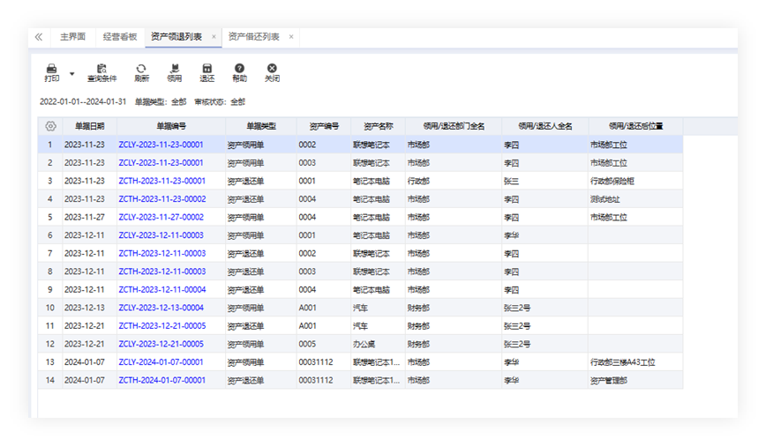The width and height of the screenshot is (766, 446).
Task: Open document link ZCTH-2024-01-07-00001
Action: tap(161, 380)
